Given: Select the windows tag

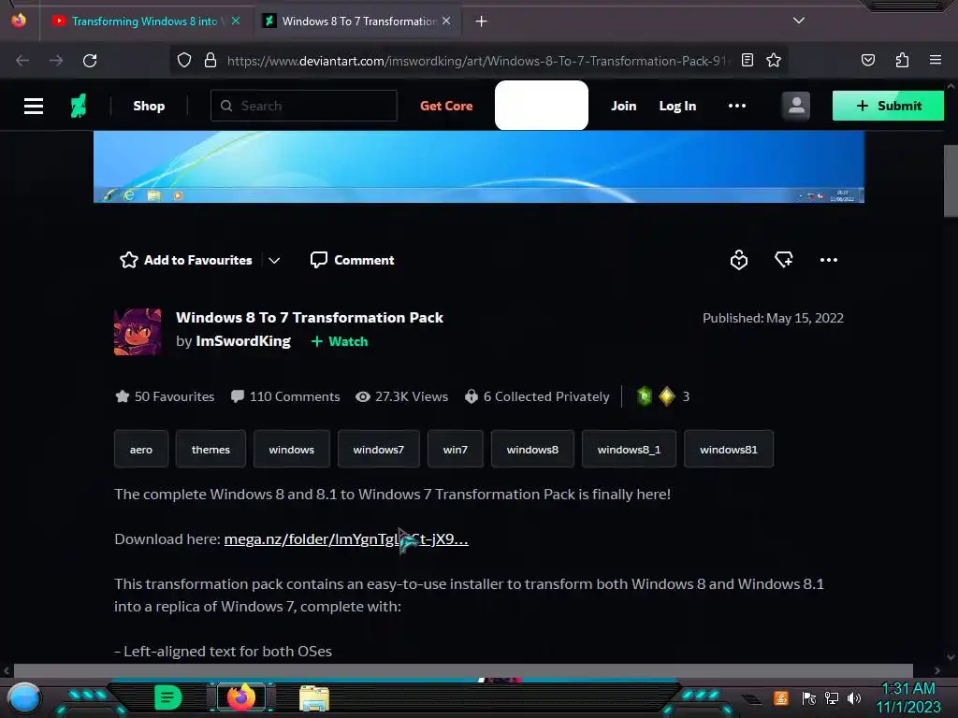Looking at the screenshot, I should (292, 450).
